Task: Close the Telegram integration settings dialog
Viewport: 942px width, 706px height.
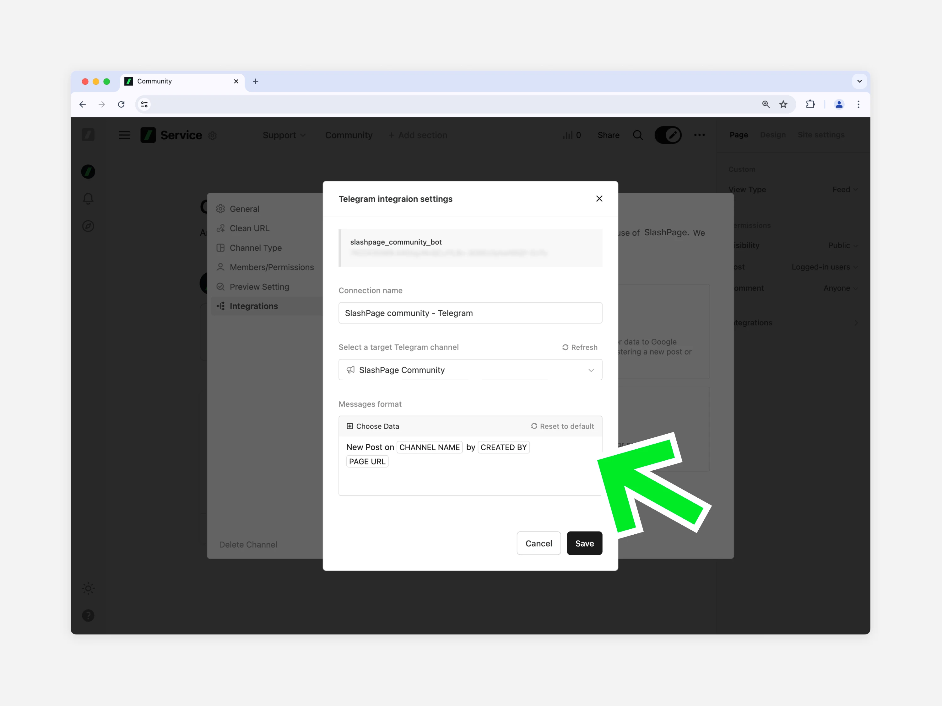Action: coord(599,199)
